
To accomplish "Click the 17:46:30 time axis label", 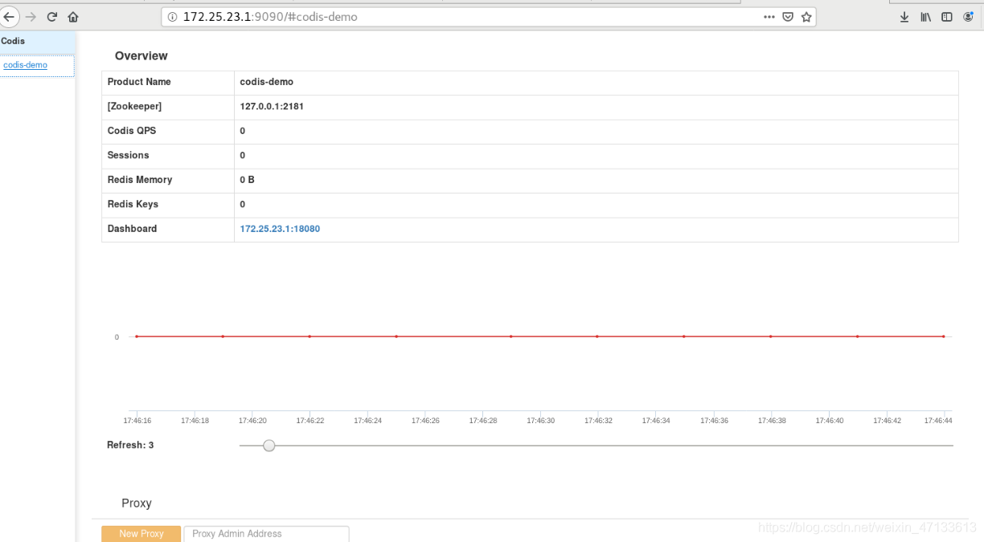I will click(541, 421).
